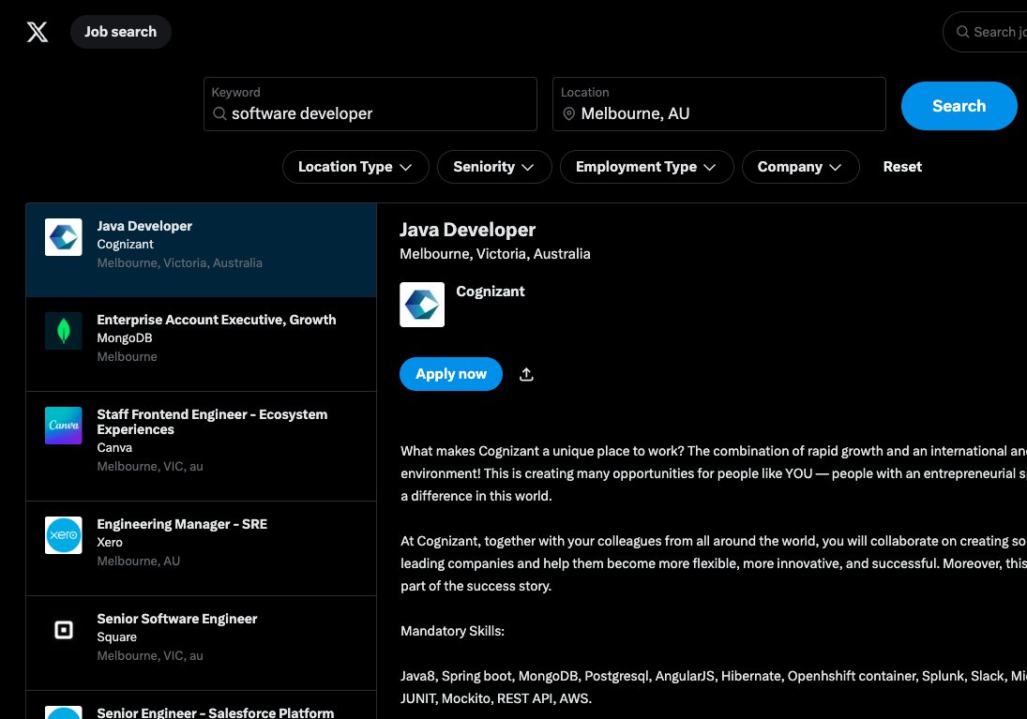Open Staff Frontend Engineer - Ecosystem Experiences listing

click(201, 446)
